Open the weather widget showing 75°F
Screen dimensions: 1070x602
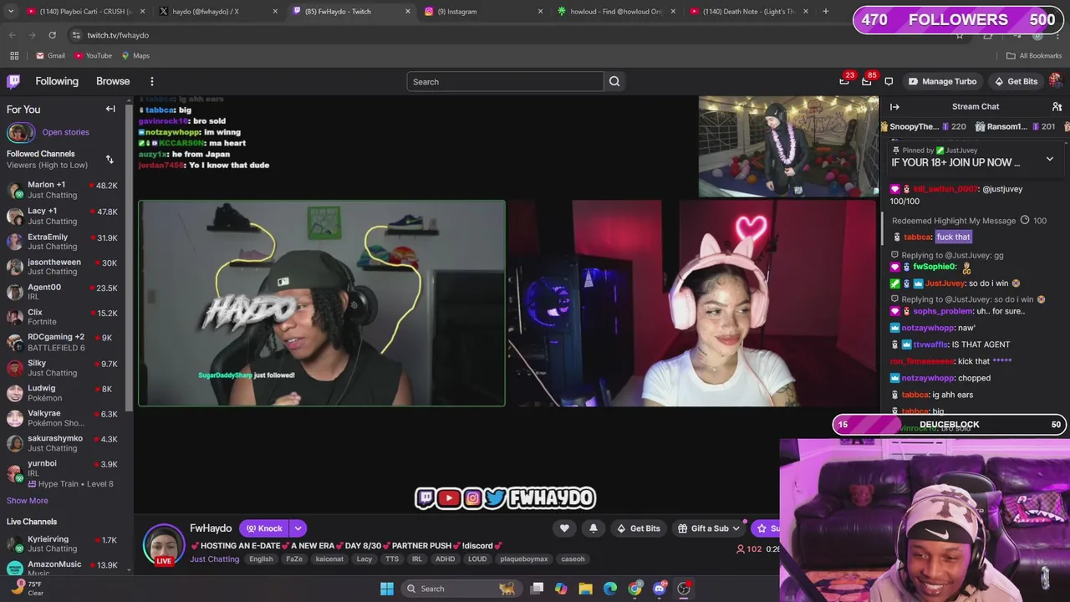point(27,589)
